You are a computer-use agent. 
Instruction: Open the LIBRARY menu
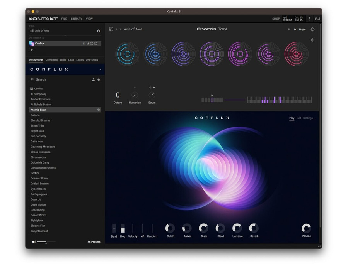point(76,19)
